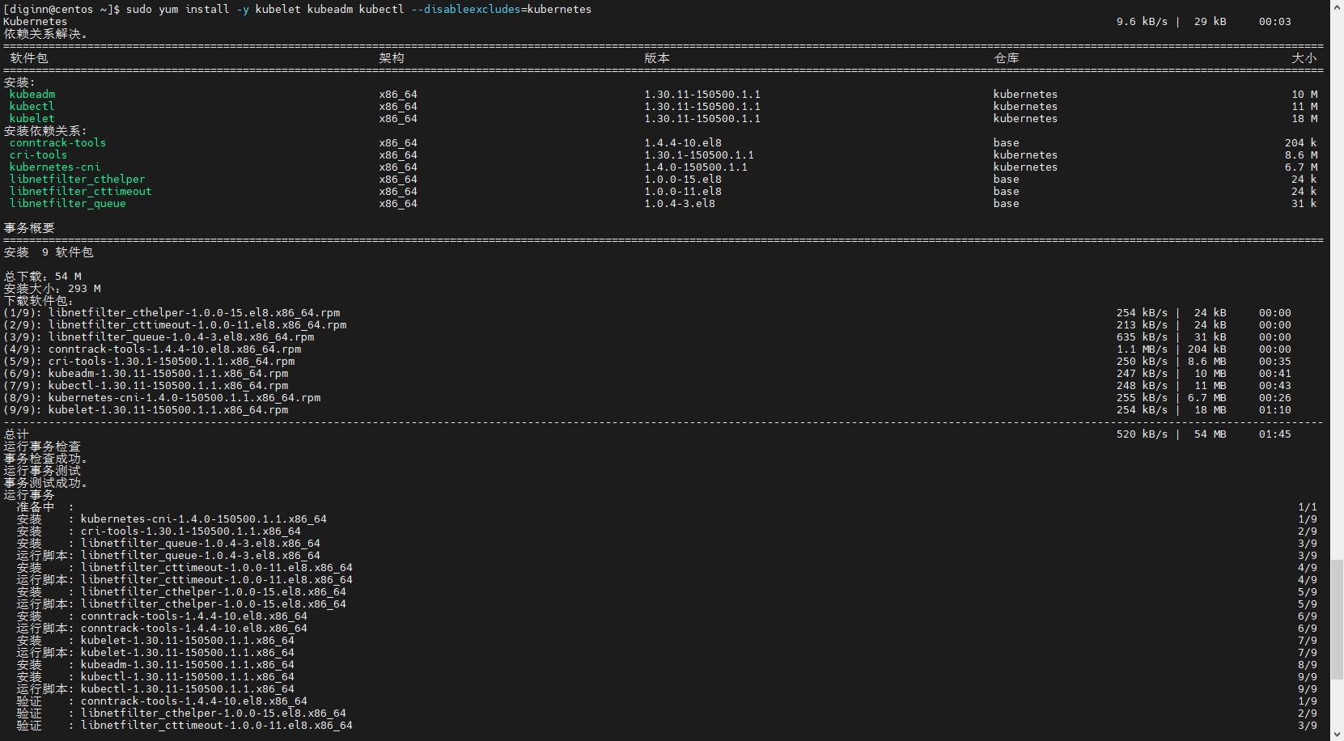The height and width of the screenshot is (741, 1344).
Task: Click the (9/9) kubelet rpm download line
Action: pyautogui.click(x=146, y=410)
